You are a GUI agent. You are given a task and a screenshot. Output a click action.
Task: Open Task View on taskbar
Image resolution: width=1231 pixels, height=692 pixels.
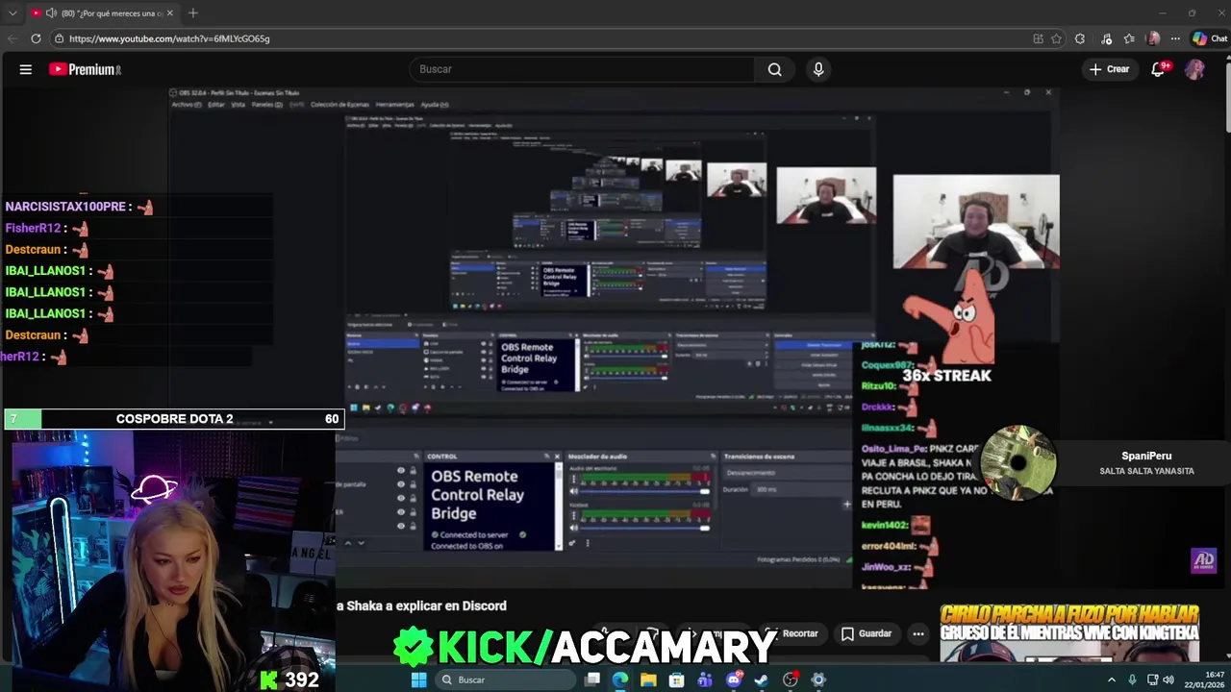[592, 680]
